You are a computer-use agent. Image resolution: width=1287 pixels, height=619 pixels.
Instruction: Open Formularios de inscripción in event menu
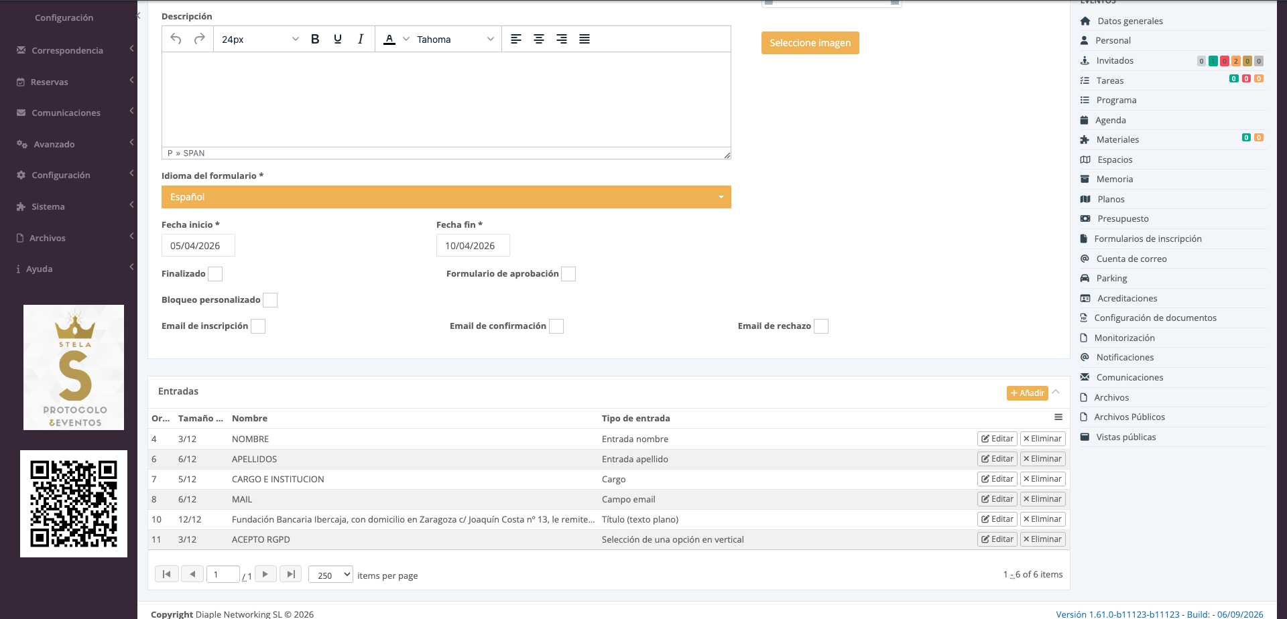coord(1148,239)
